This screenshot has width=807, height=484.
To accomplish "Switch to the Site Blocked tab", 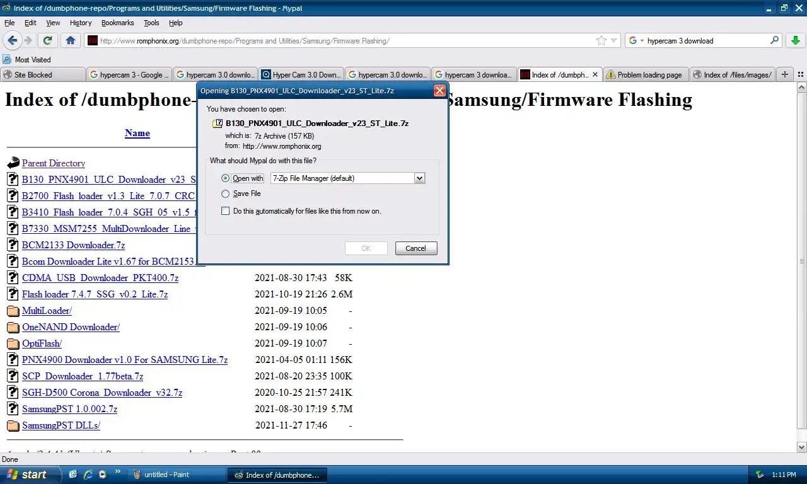I will [42, 74].
